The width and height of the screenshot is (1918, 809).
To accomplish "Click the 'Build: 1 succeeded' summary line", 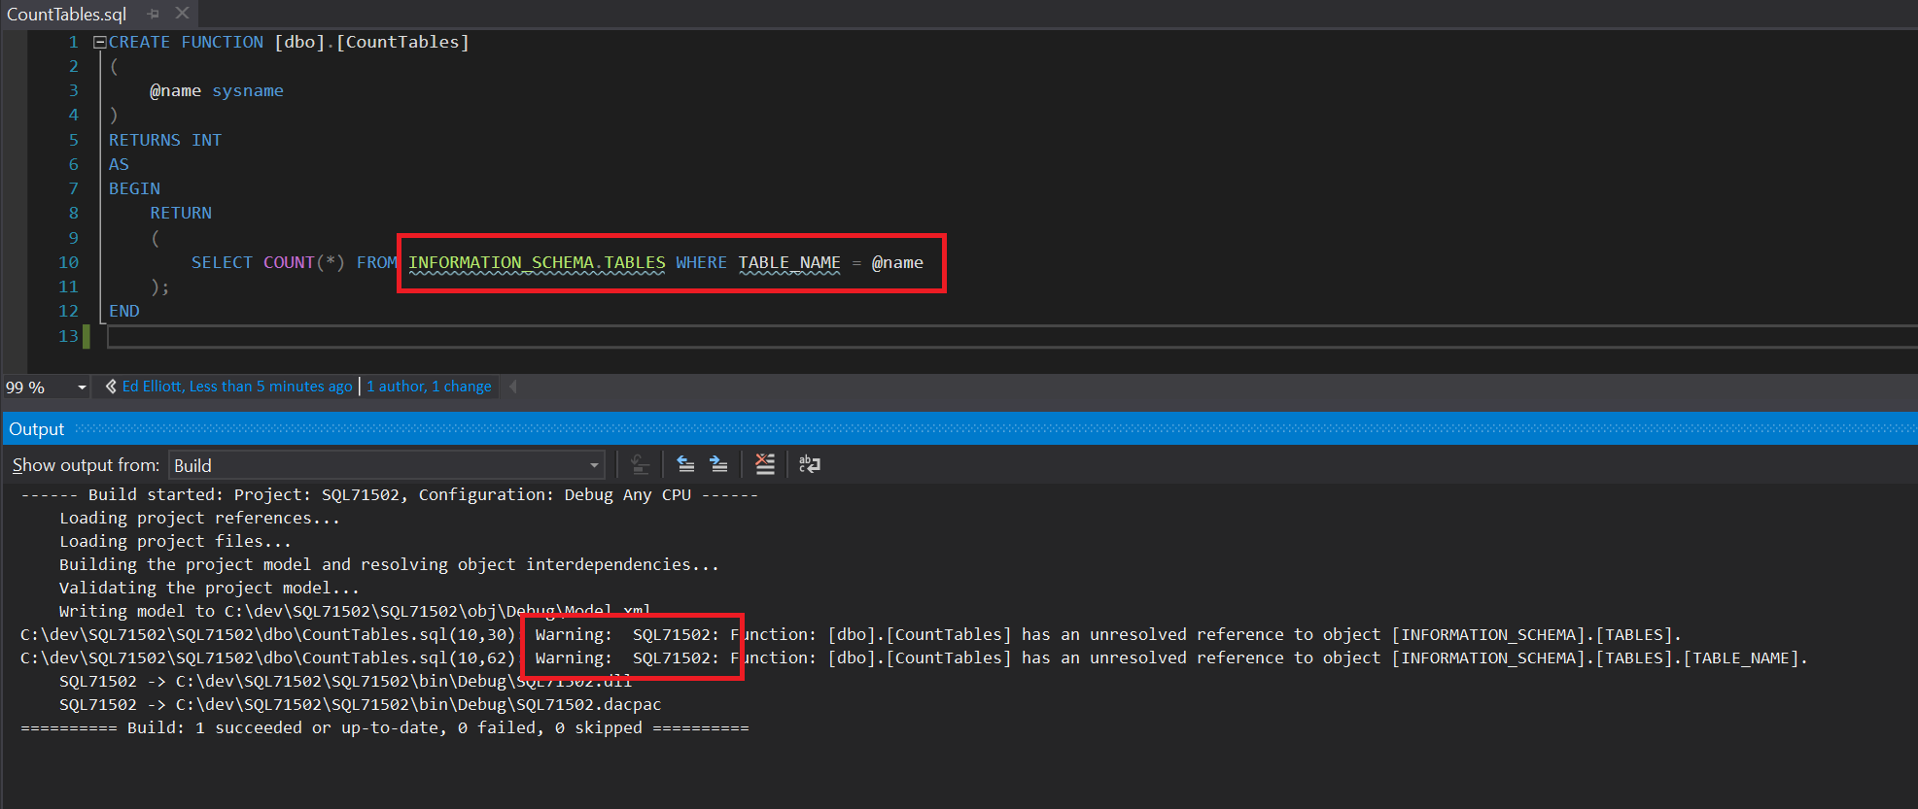I will [385, 728].
